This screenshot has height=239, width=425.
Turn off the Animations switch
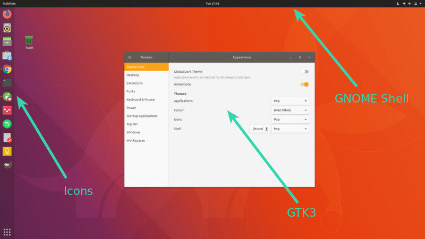point(304,84)
